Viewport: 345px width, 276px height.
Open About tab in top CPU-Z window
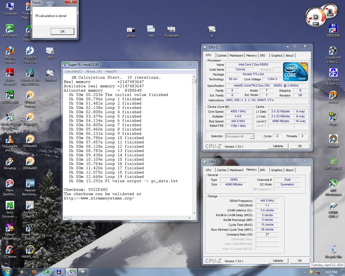[289, 56]
